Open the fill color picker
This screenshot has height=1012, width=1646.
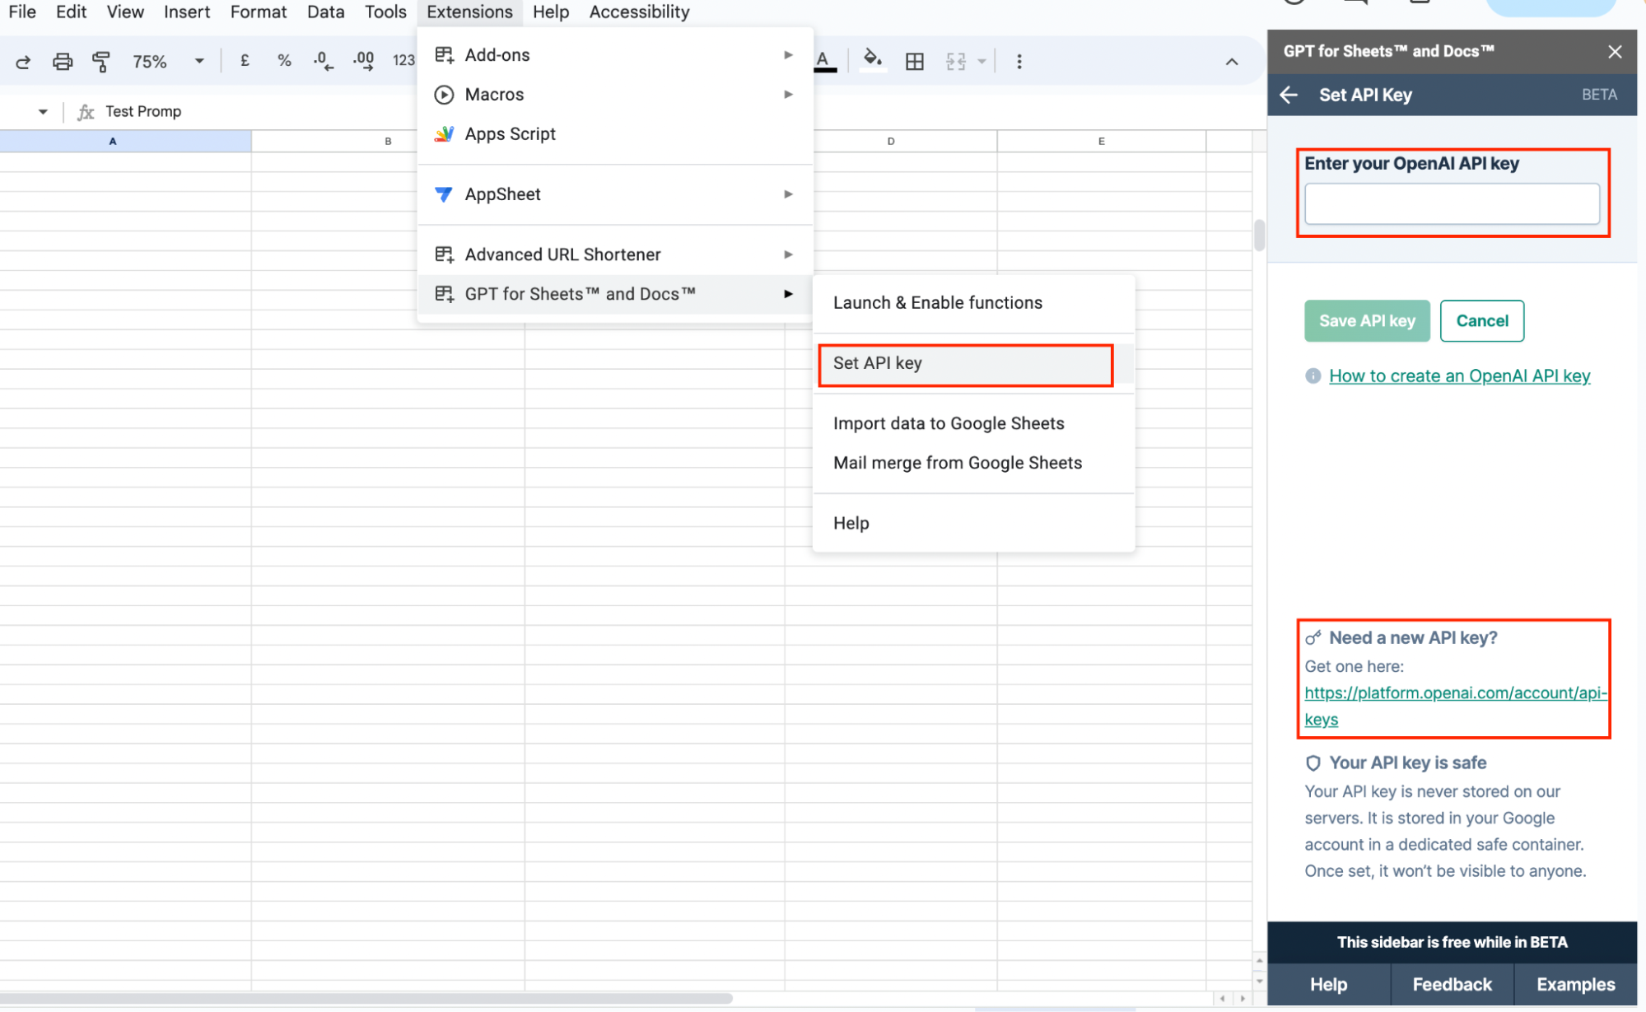pyautogui.click(x=873, y=61)
